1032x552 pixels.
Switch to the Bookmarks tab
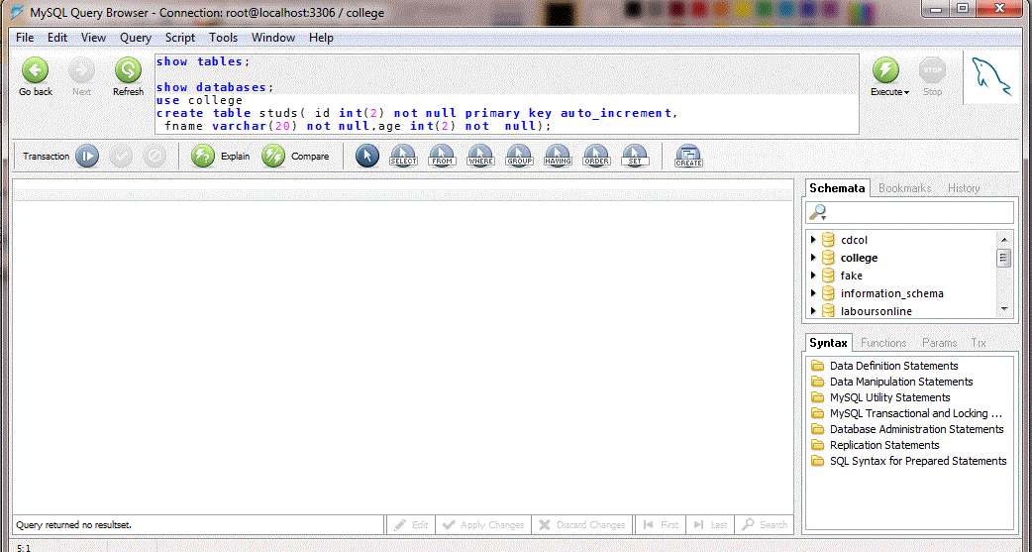[904, 188]
